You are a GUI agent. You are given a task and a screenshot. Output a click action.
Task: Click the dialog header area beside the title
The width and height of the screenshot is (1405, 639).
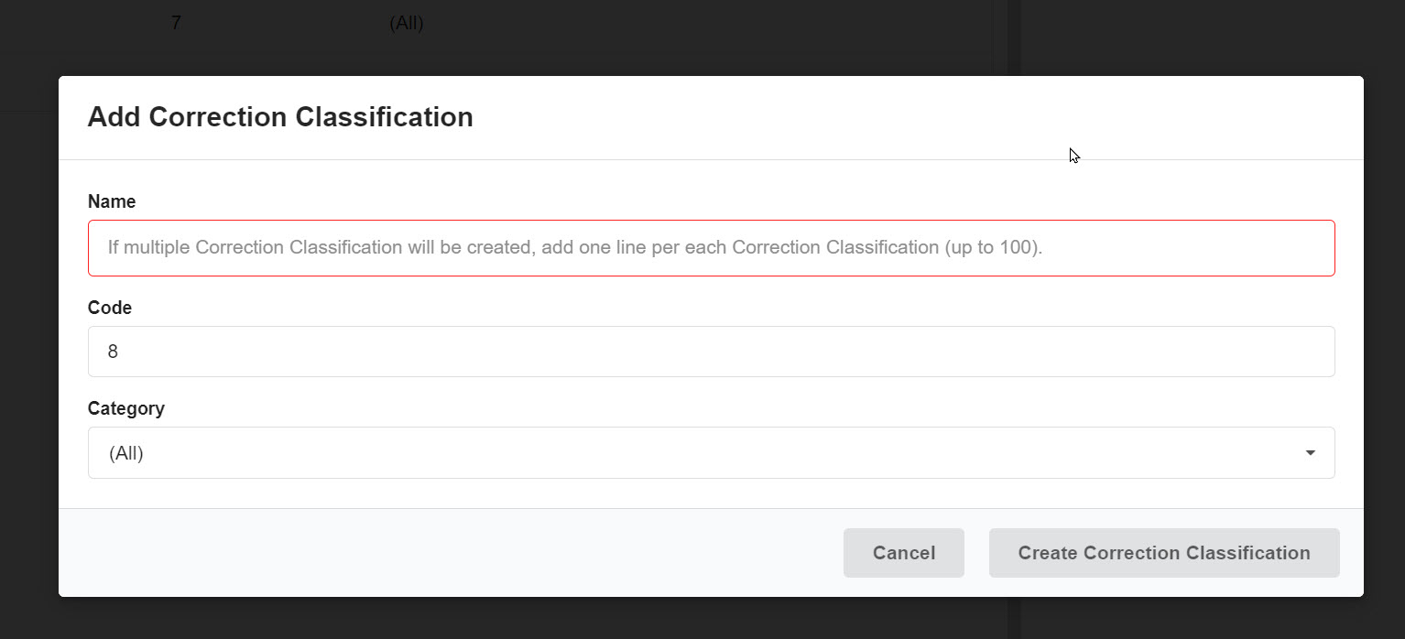pos(916,117)
